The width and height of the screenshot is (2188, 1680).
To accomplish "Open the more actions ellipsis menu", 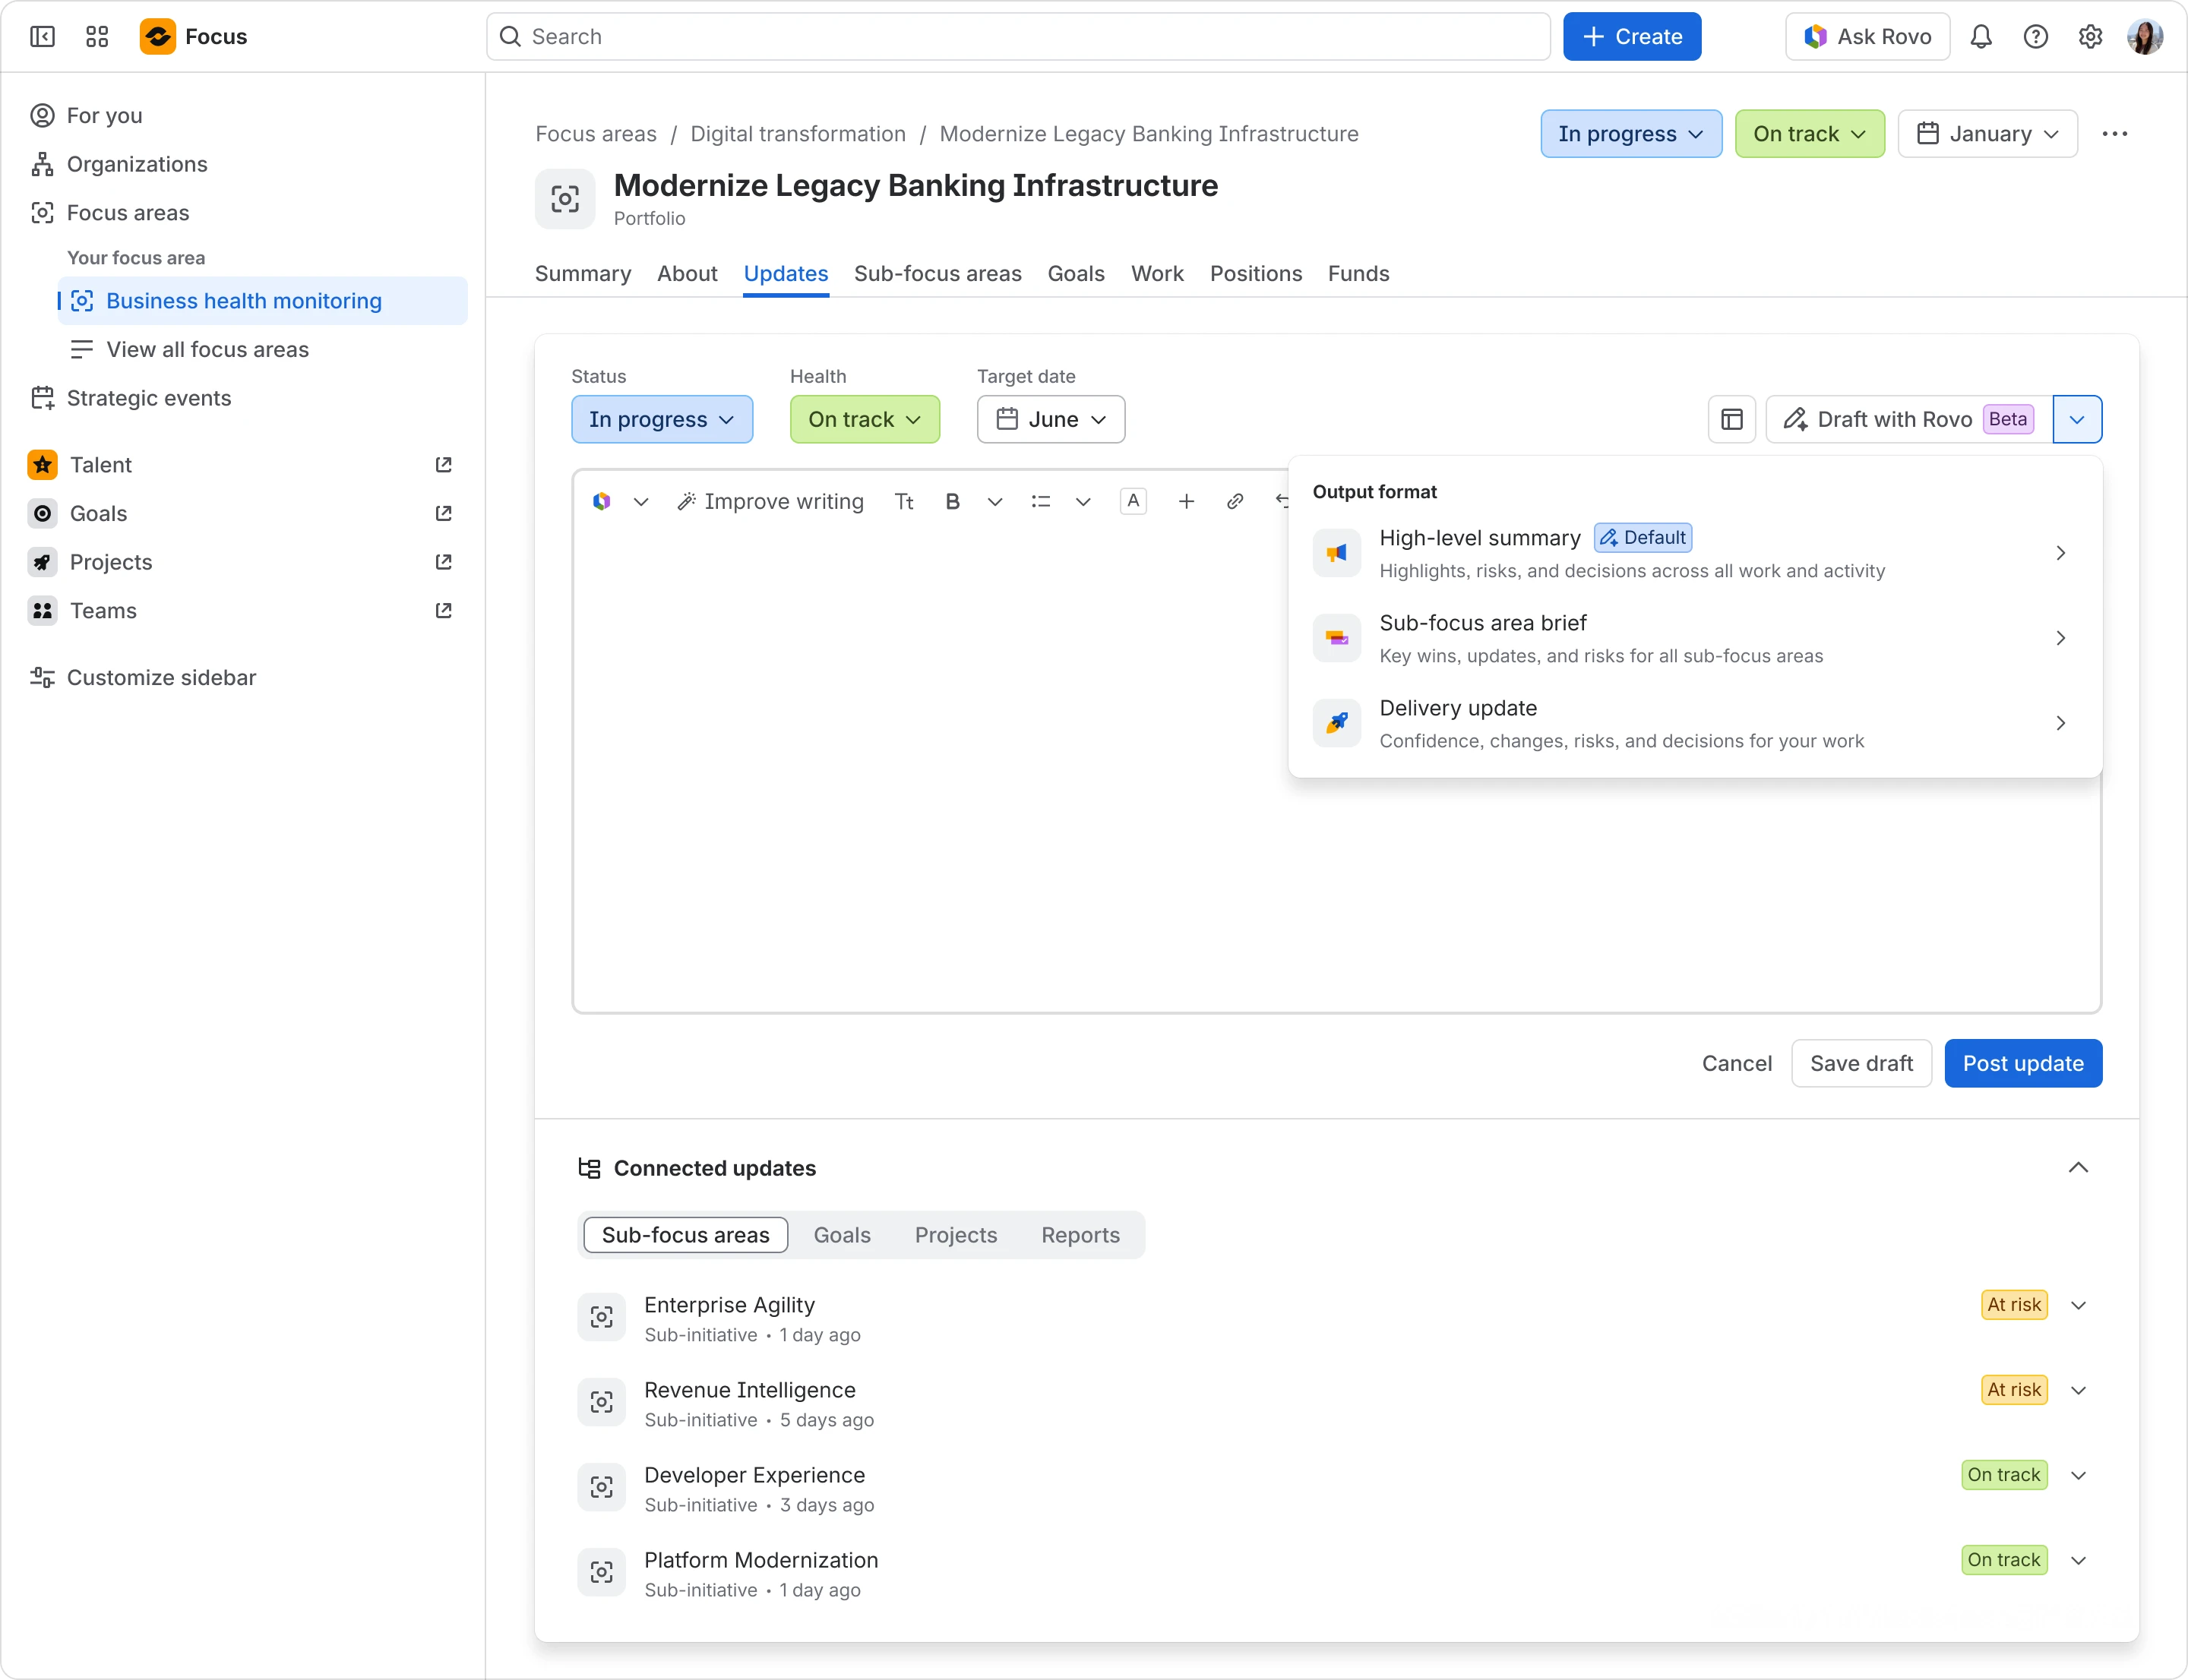I will point(2115,134).
